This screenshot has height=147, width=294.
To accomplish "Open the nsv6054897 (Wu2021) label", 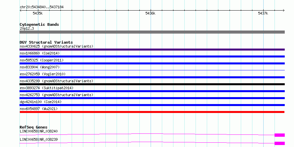I will (x=39, y=109).
